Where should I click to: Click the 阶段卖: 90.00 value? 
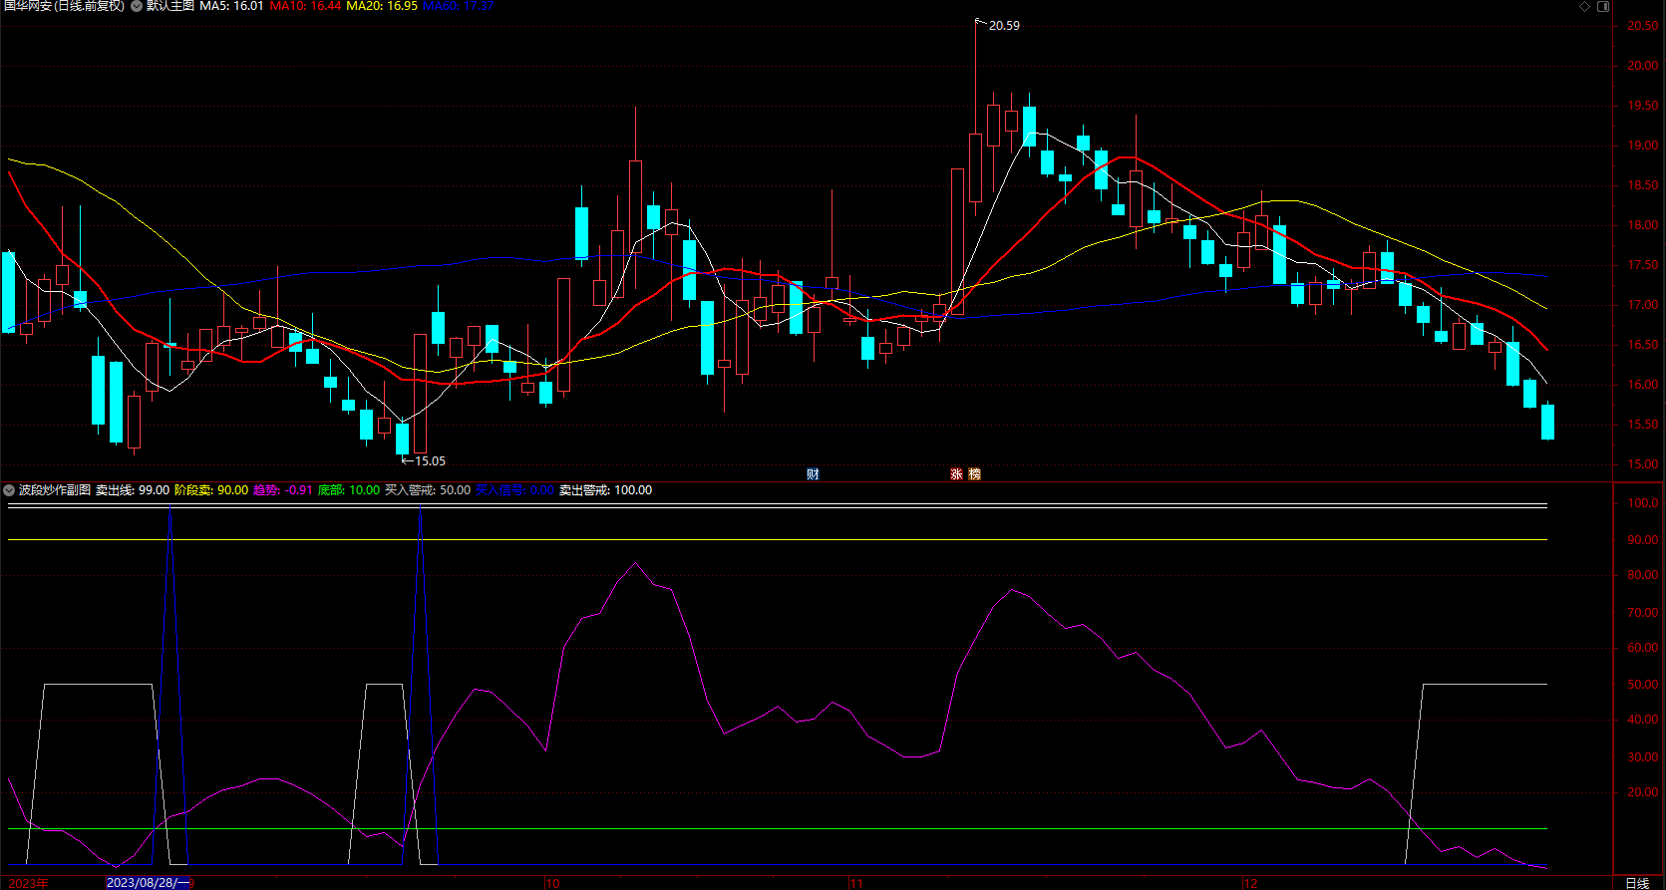[x=211, y=490]
